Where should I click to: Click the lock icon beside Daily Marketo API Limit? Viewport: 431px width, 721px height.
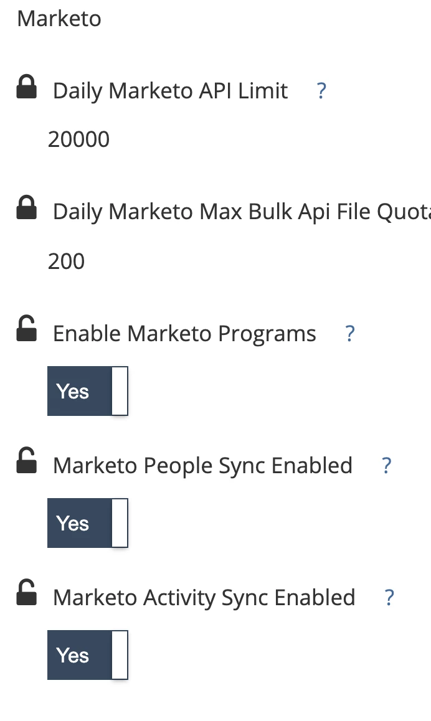(27, 87)
